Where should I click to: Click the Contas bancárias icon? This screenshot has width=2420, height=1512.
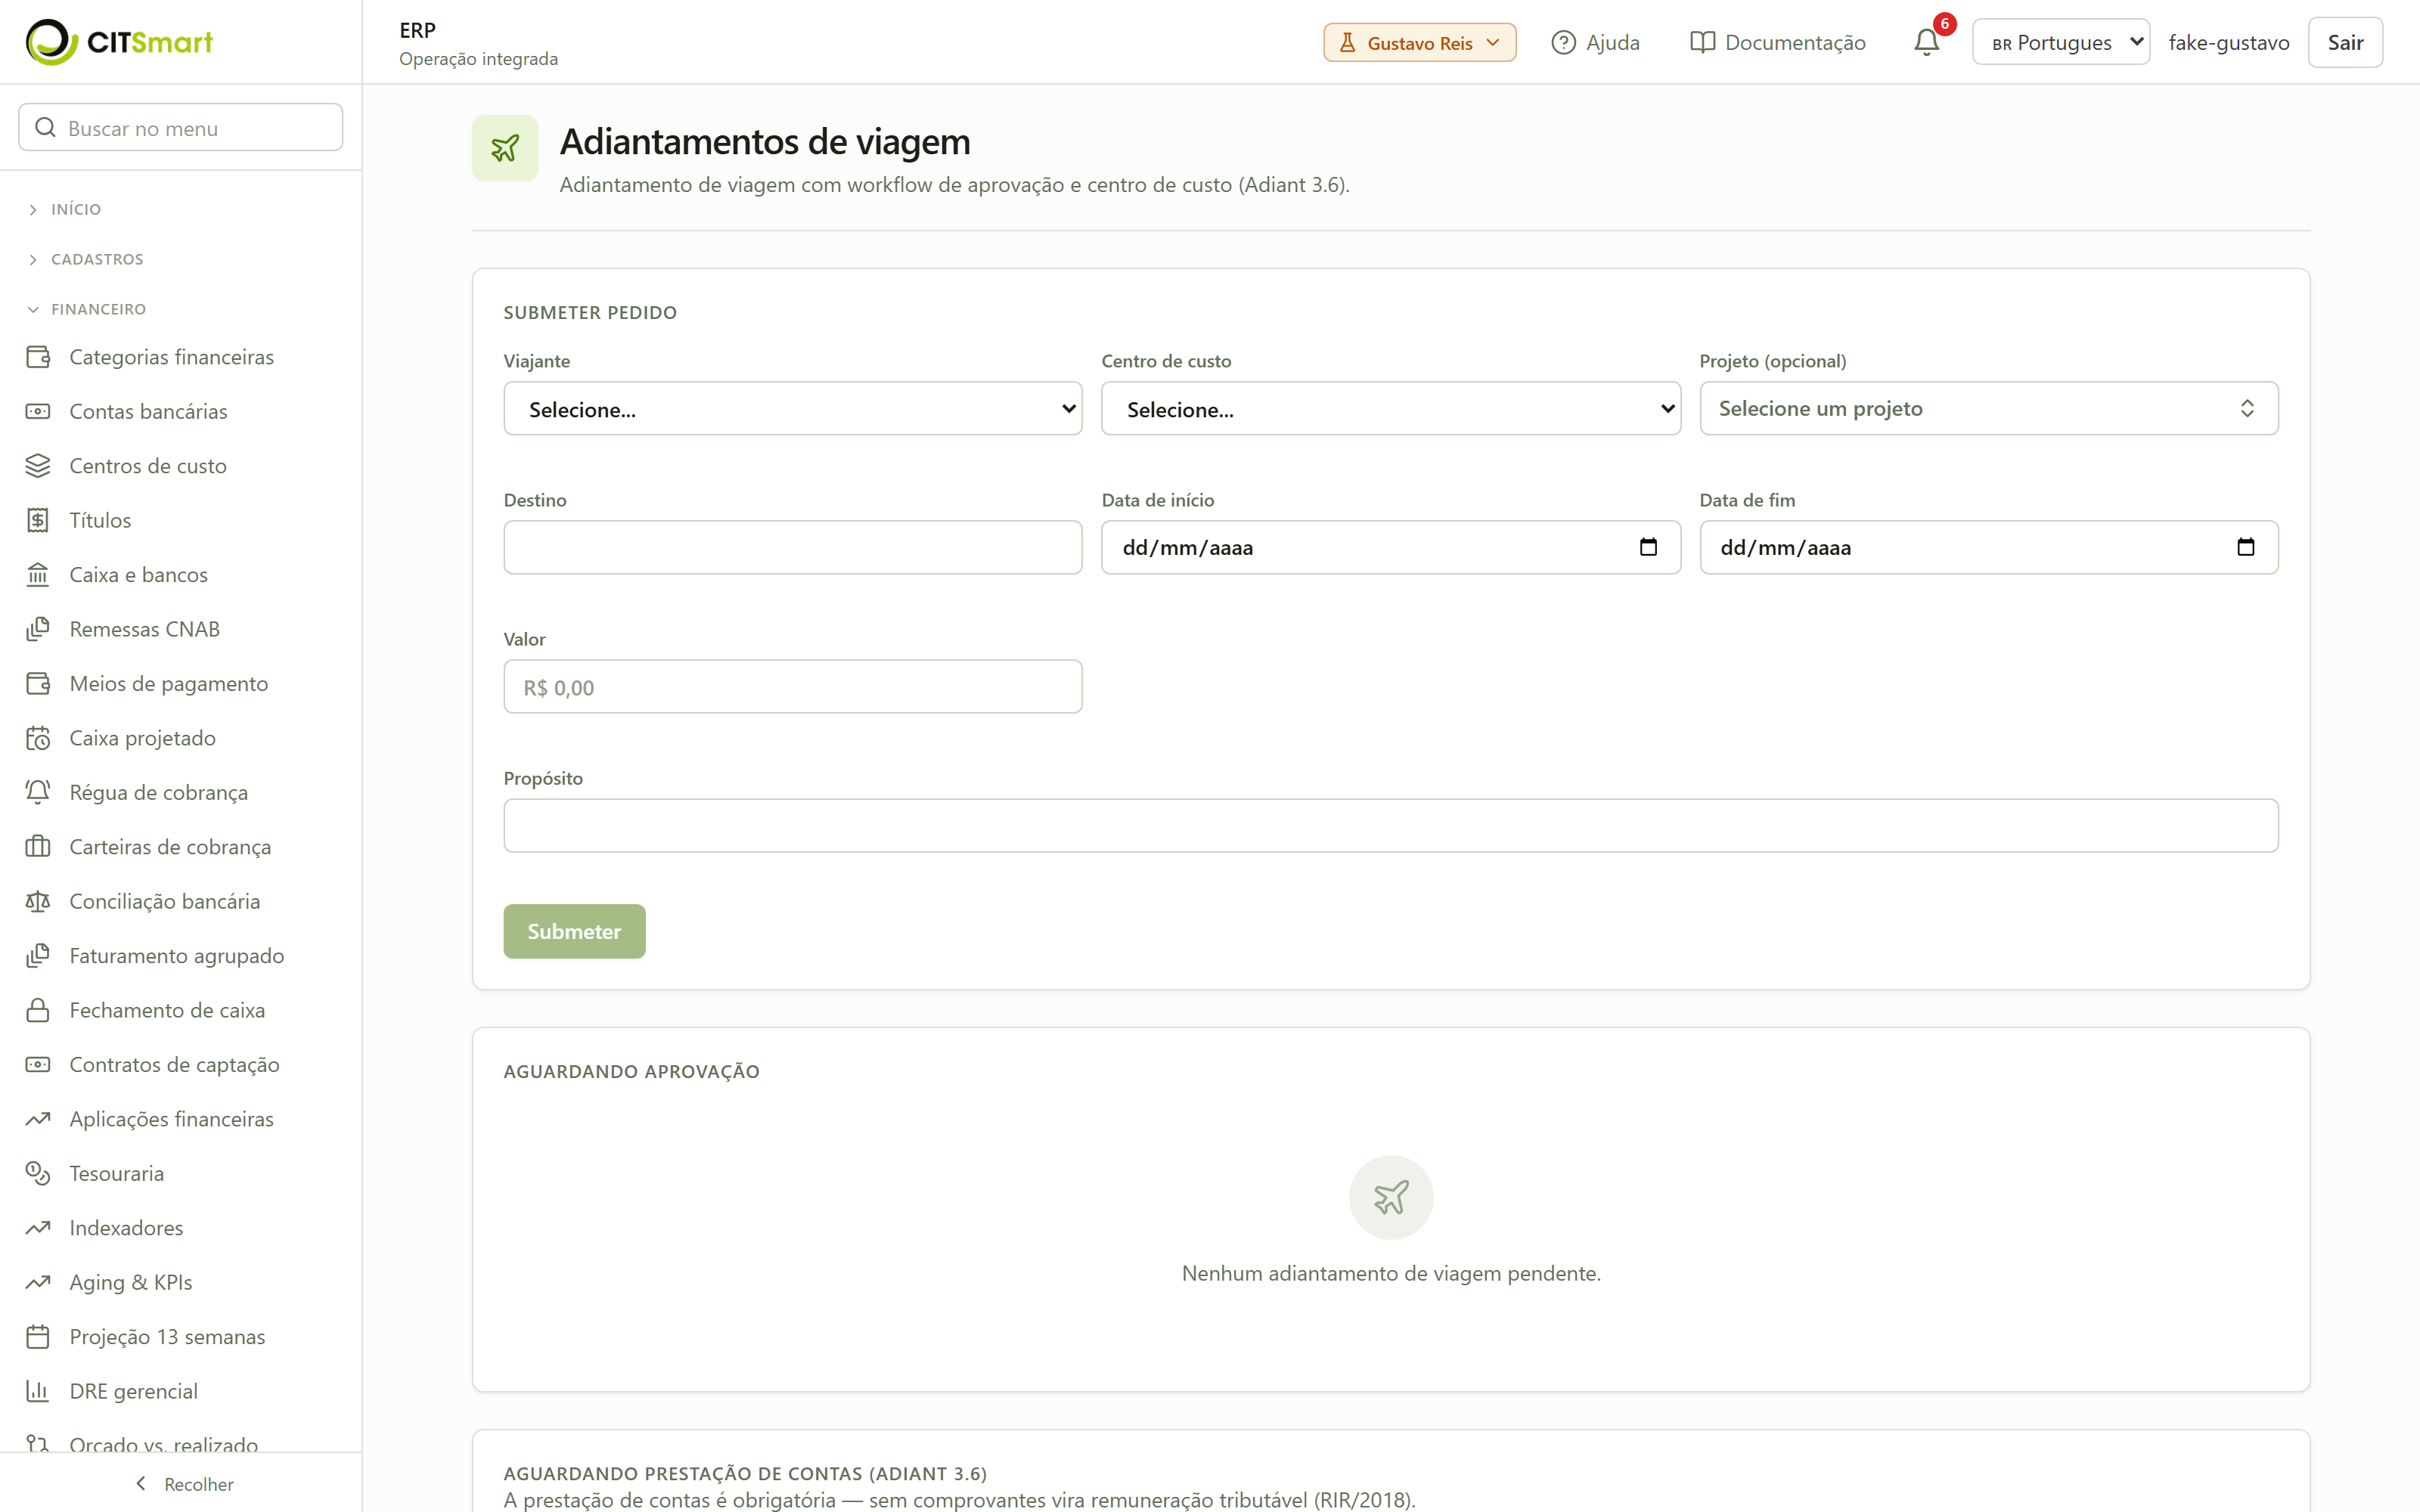tap(38, 411)
